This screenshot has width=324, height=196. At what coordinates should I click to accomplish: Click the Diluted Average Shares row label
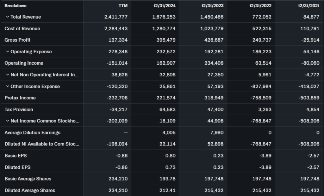coord(30,190)
